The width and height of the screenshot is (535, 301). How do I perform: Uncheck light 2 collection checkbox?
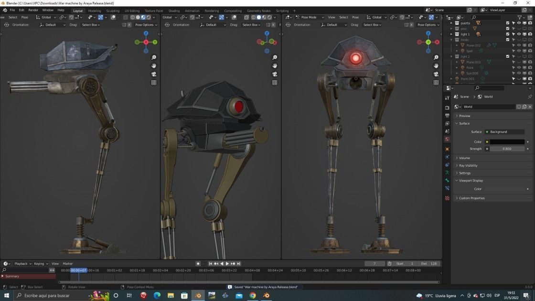508,57
